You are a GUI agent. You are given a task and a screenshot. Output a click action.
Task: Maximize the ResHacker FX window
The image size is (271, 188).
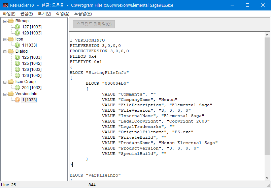tap(247, 5)
